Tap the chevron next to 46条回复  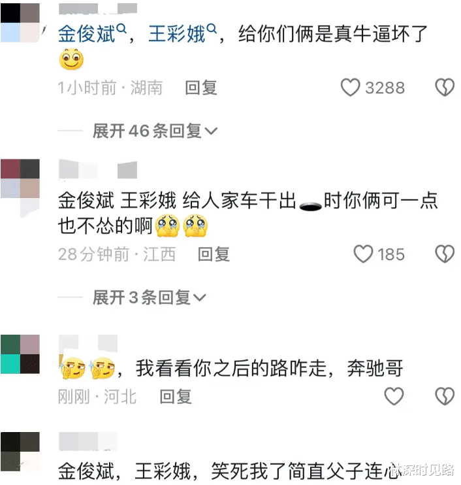point(212,131)
